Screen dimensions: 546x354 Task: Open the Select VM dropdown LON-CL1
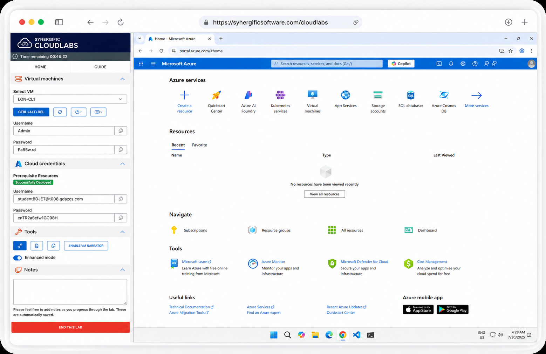[70, 99]
